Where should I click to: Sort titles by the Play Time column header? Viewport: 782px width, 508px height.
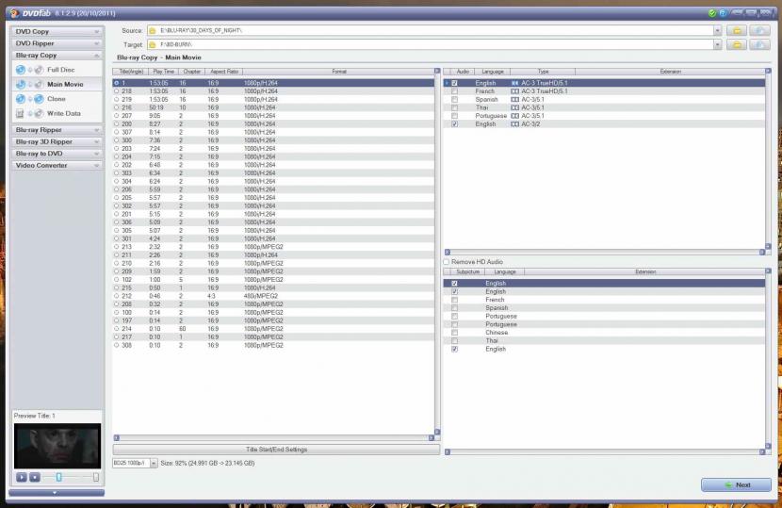(x=164, y=72)
